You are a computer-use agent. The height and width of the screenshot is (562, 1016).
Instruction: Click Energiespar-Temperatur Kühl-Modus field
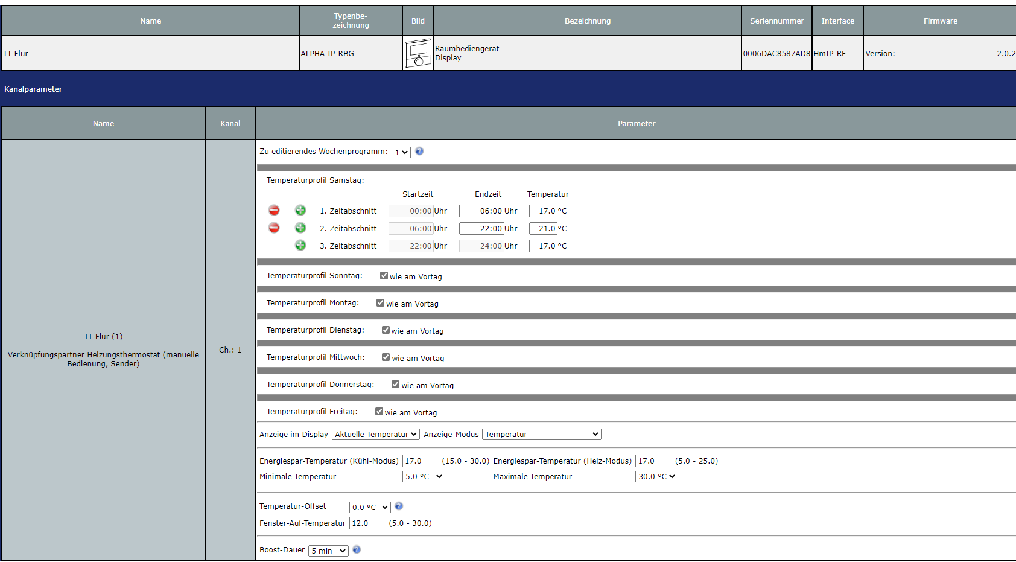point(421,461)
